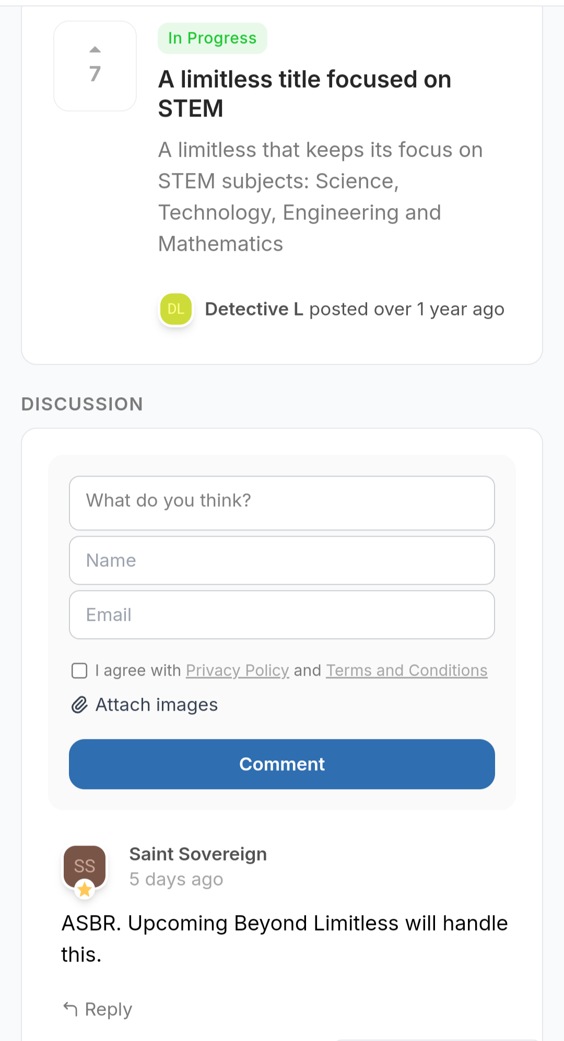Click the Saint Sovereign commenter name
The height and width of the screenshot is (1041, 564).
(x=198, y=854)
